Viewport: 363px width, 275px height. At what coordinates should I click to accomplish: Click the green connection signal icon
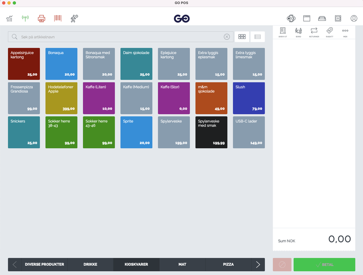[x=25, y=18]
